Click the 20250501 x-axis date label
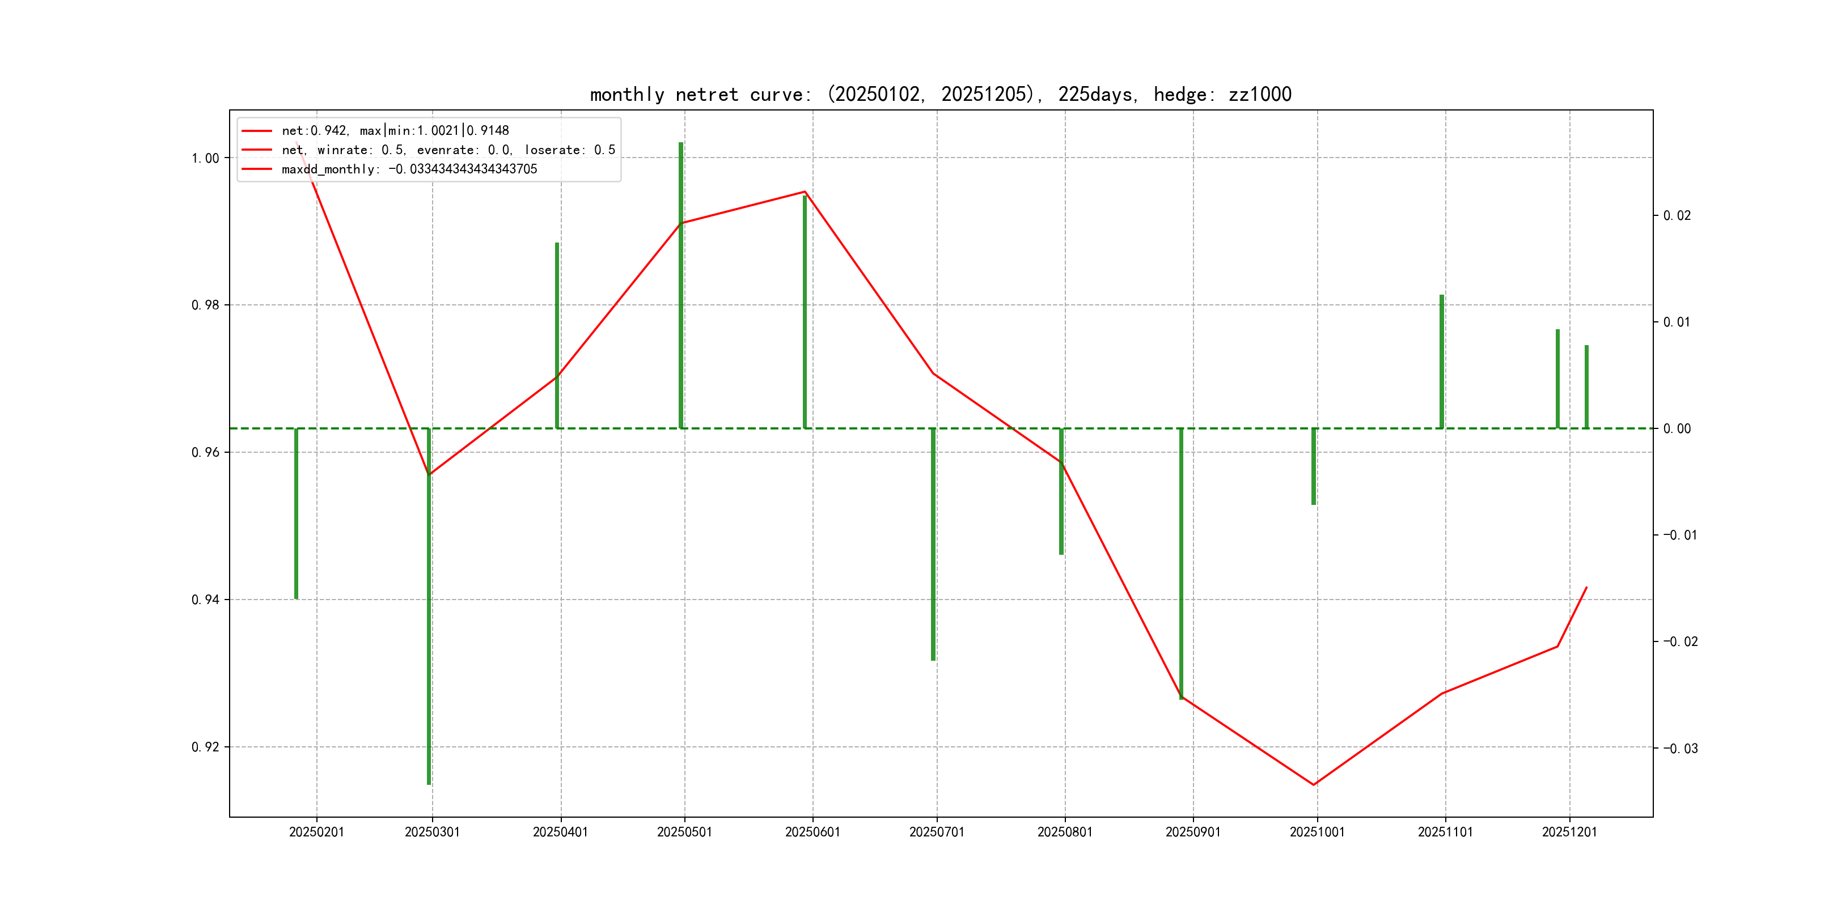Screen dimensions: 1837x918 684,832
